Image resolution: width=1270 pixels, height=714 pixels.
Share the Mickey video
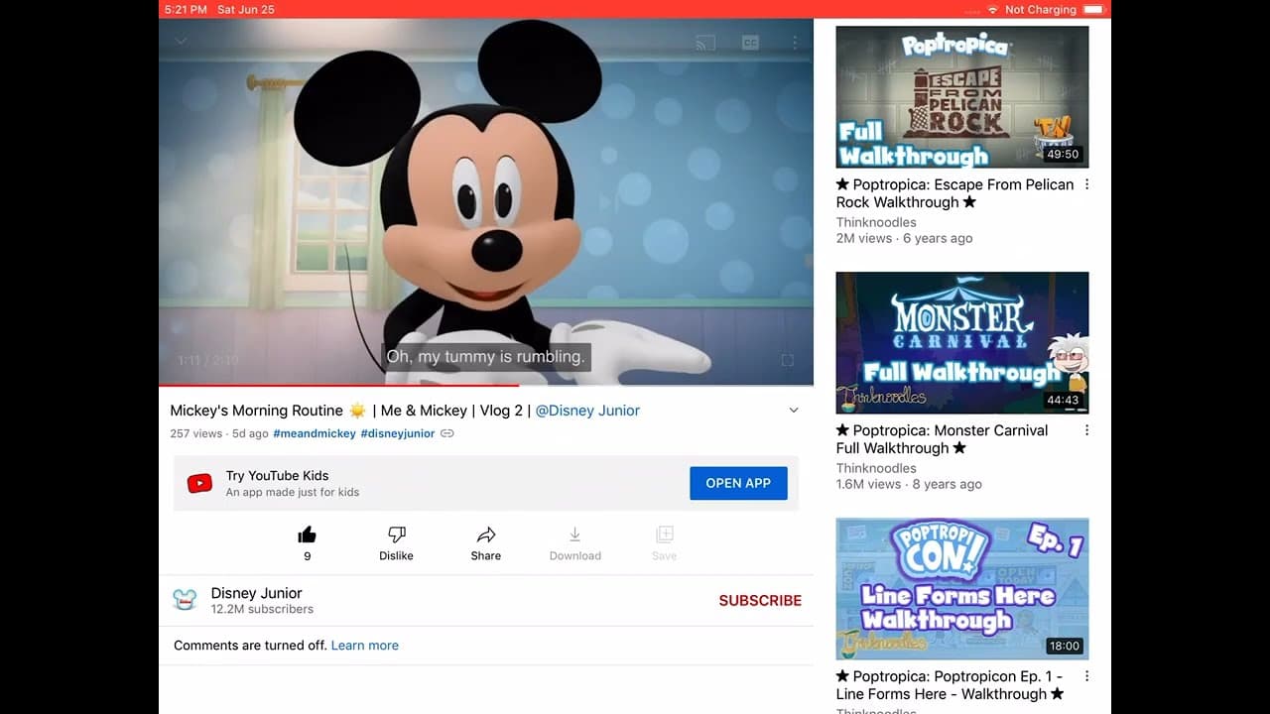tap(486, 542)
